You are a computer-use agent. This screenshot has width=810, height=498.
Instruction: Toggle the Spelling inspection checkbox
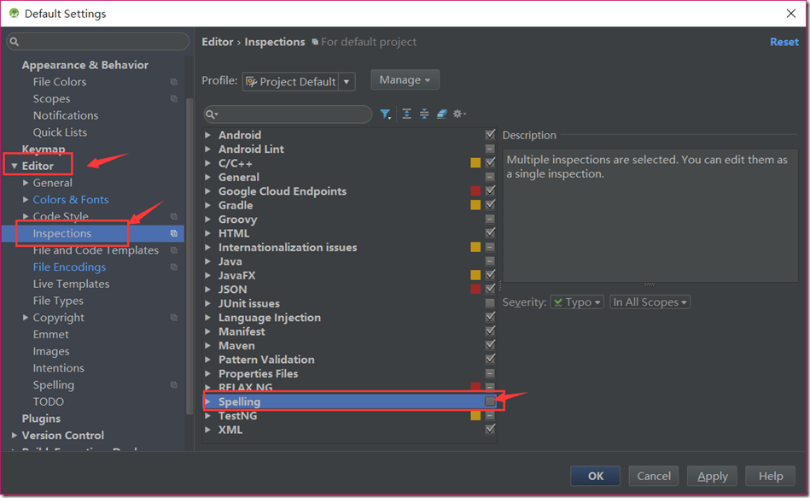(490, 401)
